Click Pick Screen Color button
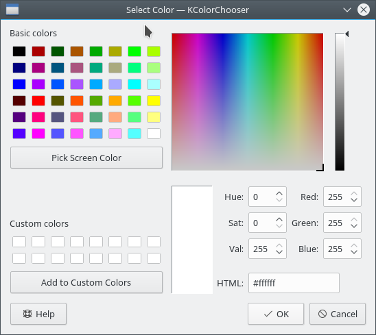 [x=86, y=158]
